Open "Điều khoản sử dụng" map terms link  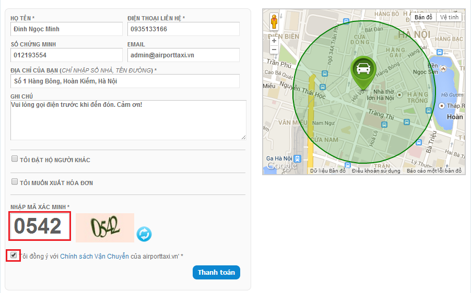(375, 171)
